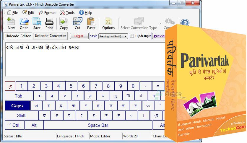Open the File menu

(x=13, y=13)
